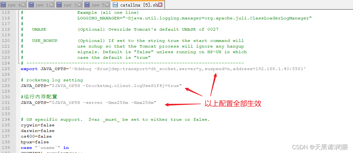Image resolution: width=353 pixels, height=153 pixels.
Task: Click the disk icon on new 4 tab
Action: (x=3, y=5)
